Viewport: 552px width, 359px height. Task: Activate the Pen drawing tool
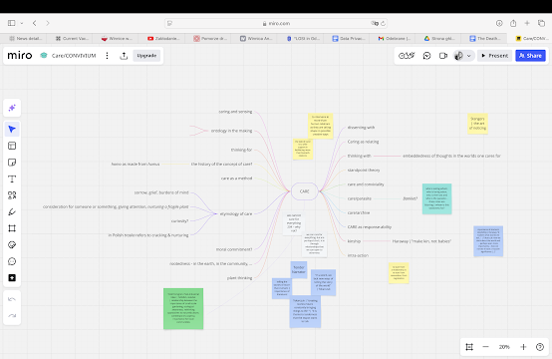(12, 211)
